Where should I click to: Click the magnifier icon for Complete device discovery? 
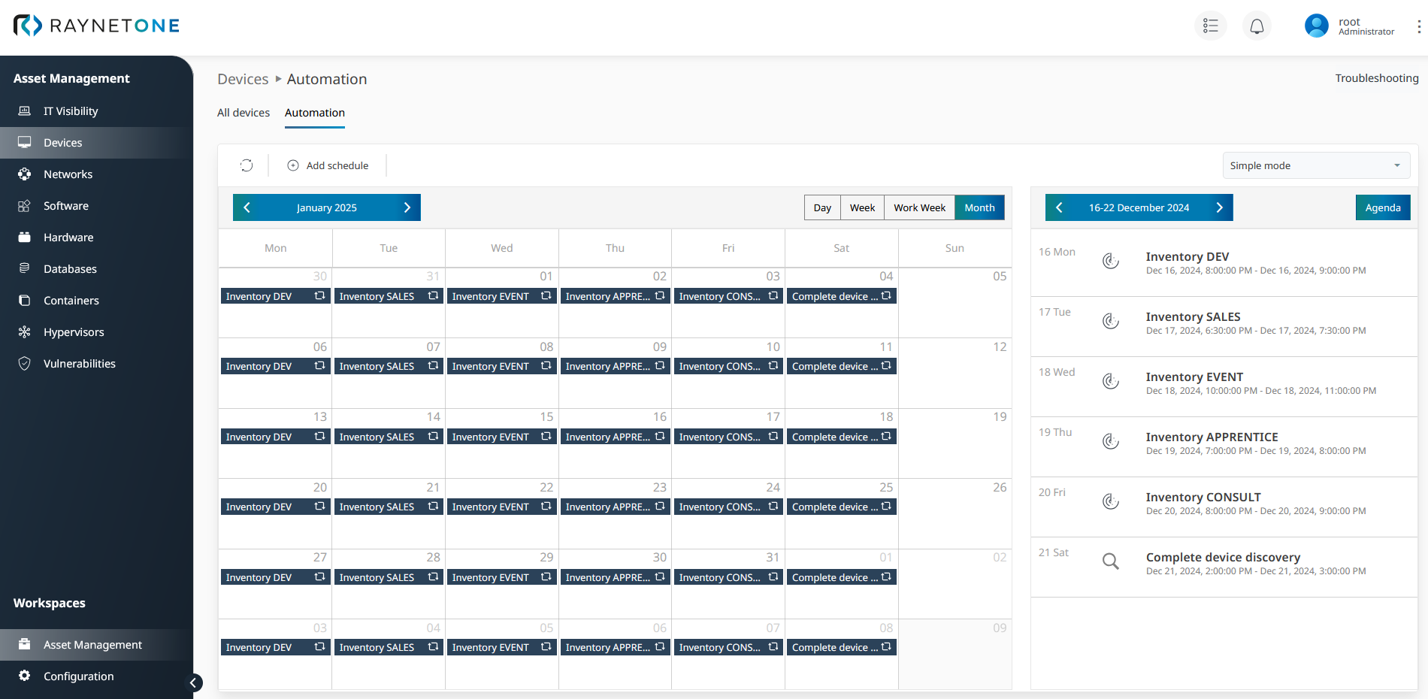[x=1110, y=561]
